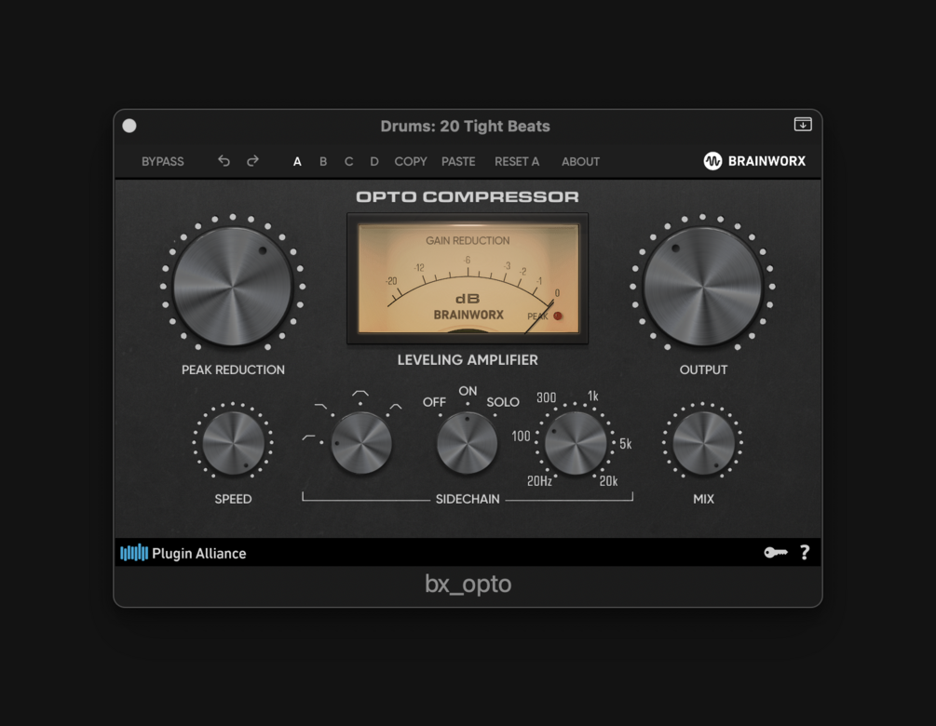The image size is (936, 726).
Task: Click the 20Hz frequency label
Action: coord(539,481)
